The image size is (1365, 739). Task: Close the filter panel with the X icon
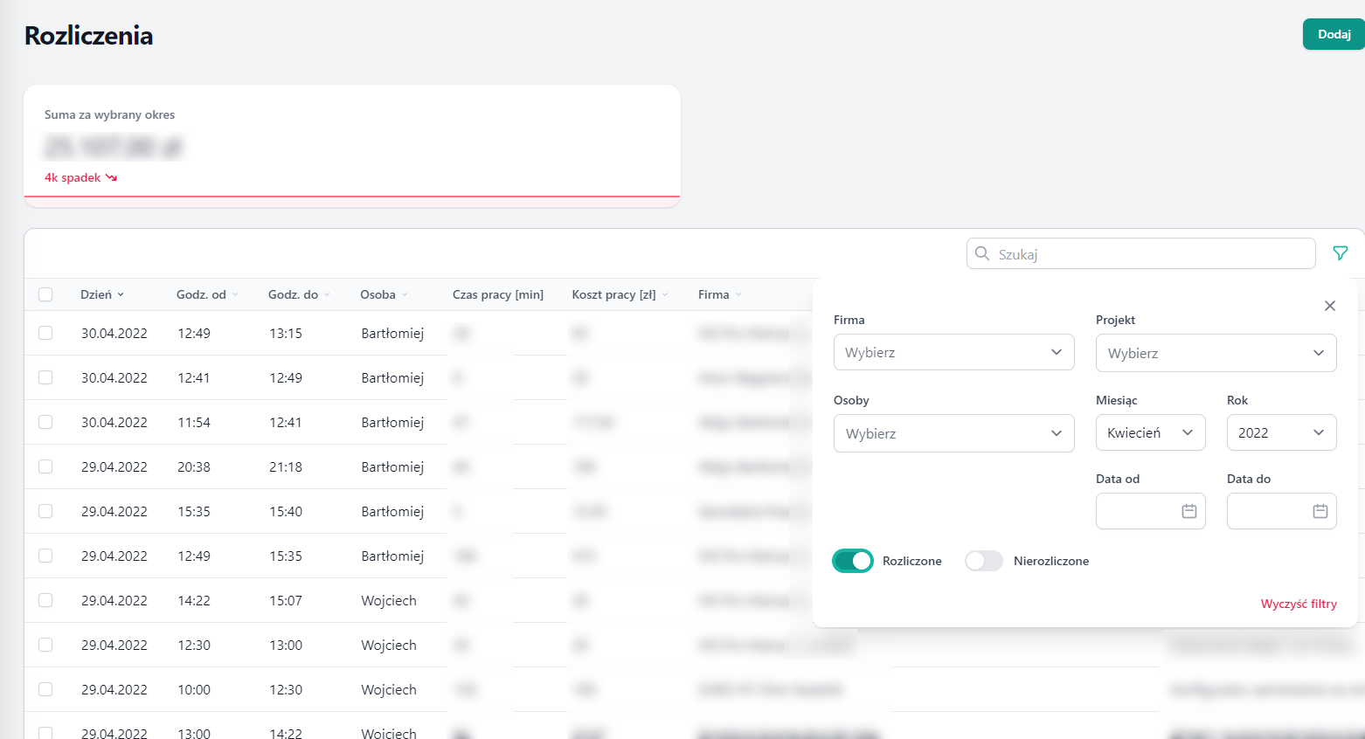1329,306
